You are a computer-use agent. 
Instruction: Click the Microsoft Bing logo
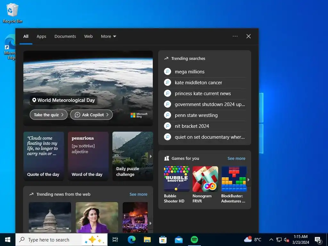coord(139,115)
